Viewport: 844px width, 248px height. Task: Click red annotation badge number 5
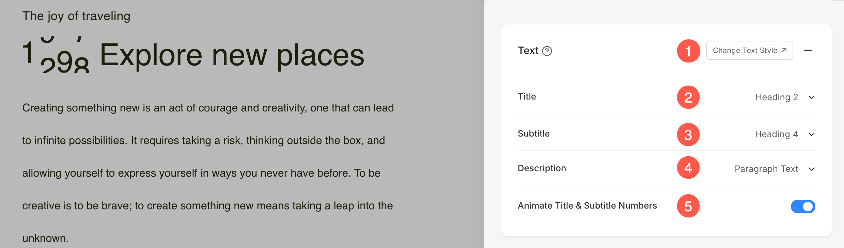[x=688, y=206]
